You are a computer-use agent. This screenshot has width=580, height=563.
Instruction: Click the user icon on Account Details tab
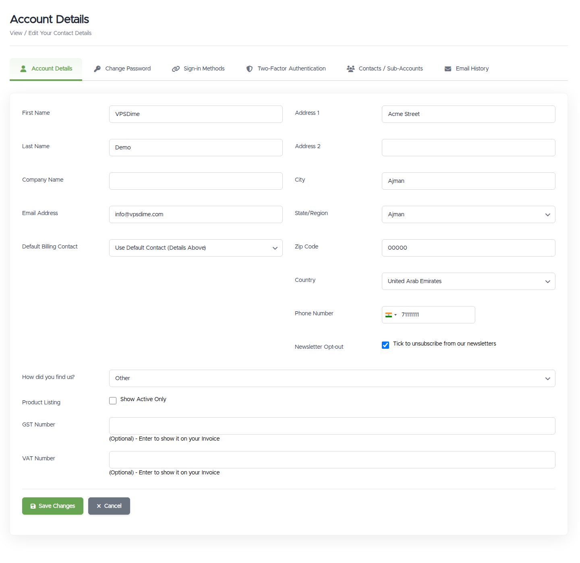(23, 69)
